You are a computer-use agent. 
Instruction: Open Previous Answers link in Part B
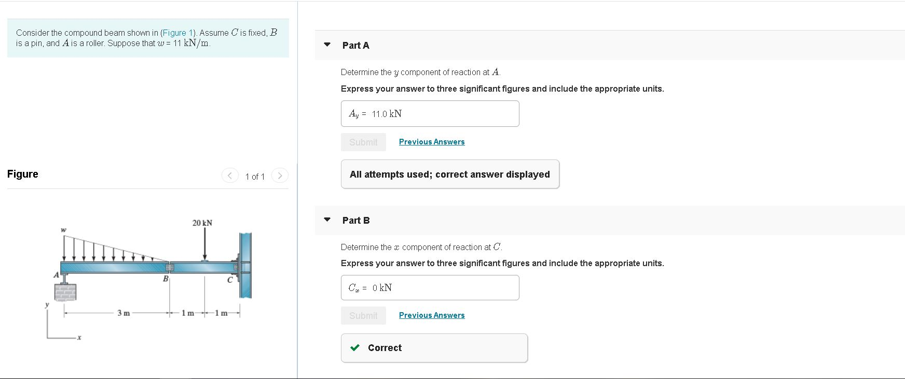432,315
